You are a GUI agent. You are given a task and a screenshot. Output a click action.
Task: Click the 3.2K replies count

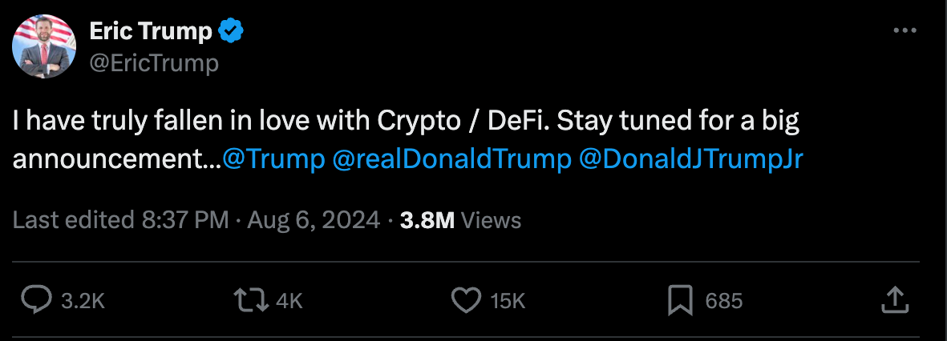(83, 301)
